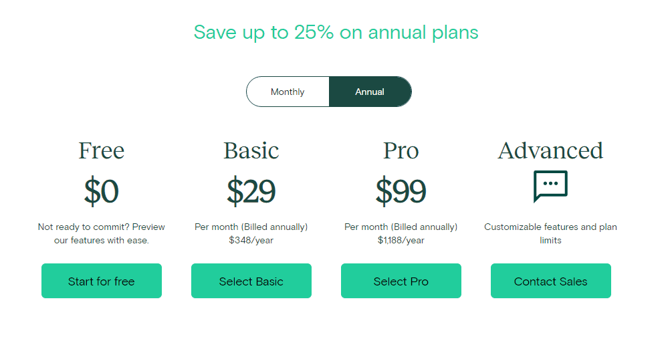Screen dimensions: 670x353
Task: Click the $99 Pro plan price
Action: point(401,191)
